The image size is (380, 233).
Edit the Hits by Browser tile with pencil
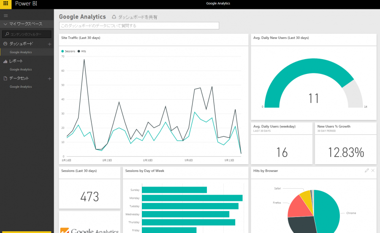[x=366, y=171]
